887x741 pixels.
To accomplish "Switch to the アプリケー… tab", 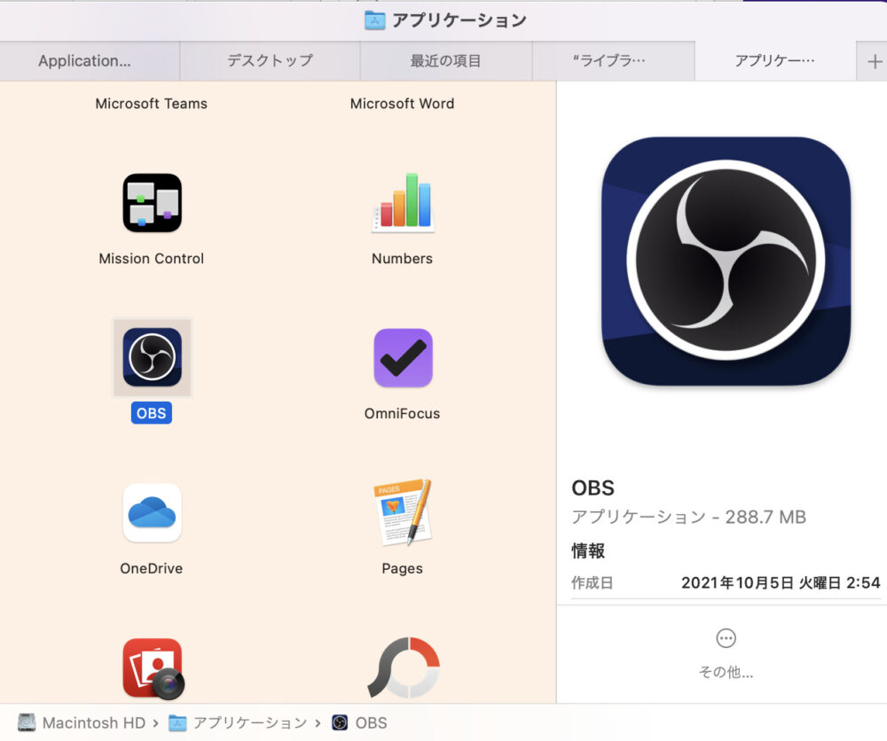I will coord(775,61).
